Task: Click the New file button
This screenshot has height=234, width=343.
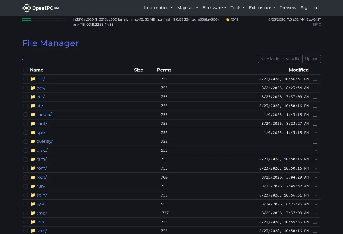Action: 293,59
